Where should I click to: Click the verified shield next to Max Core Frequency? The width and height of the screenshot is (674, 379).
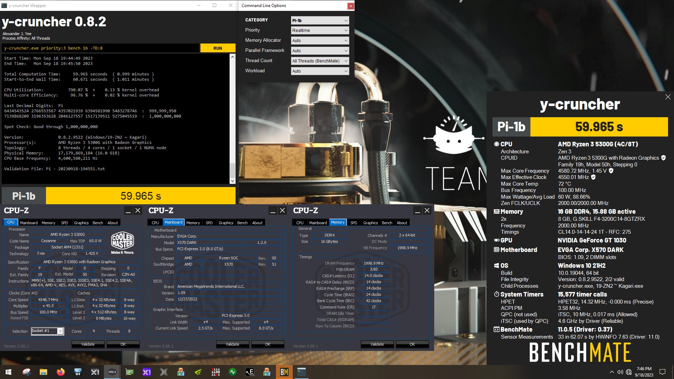click(x=611, y=171)
